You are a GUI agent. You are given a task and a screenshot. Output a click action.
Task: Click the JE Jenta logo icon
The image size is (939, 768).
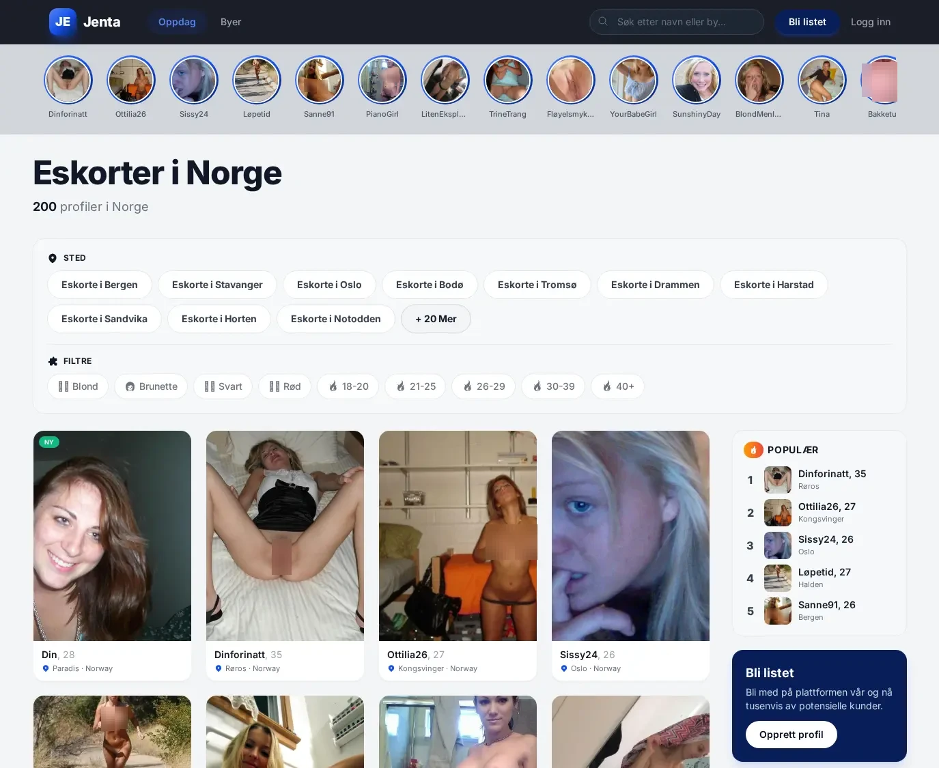click(63, 22)
